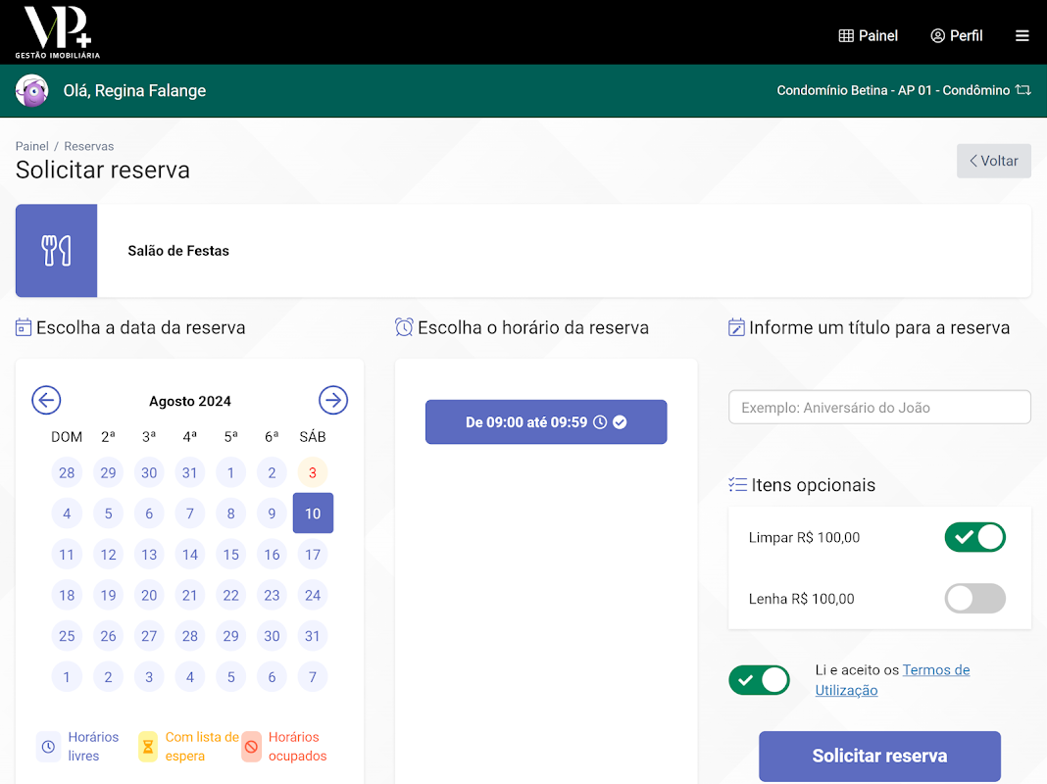Open the Painel menu item
This screenshot has height=784, width=1047.
[x=868, y=36]
